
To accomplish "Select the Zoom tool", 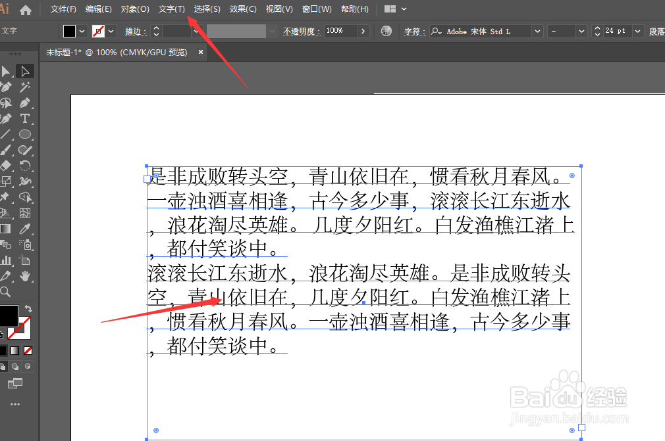I will coord(7,290).
